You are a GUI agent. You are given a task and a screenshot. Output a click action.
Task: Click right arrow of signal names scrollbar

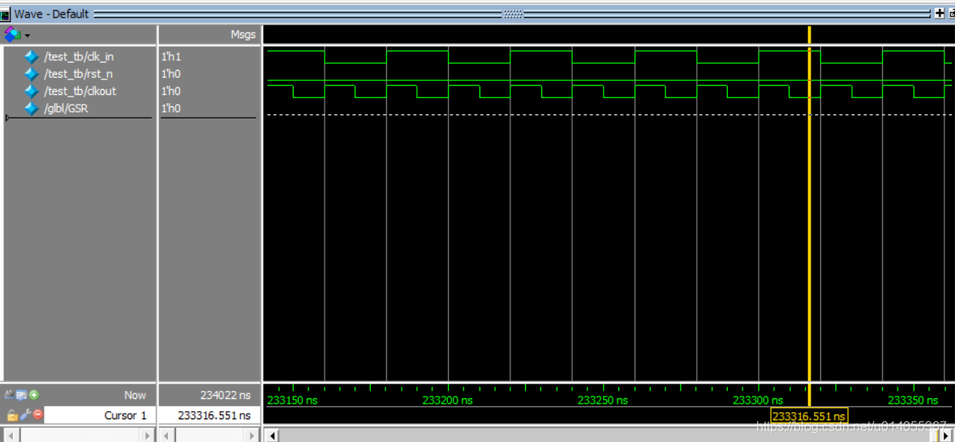point(148,436)
